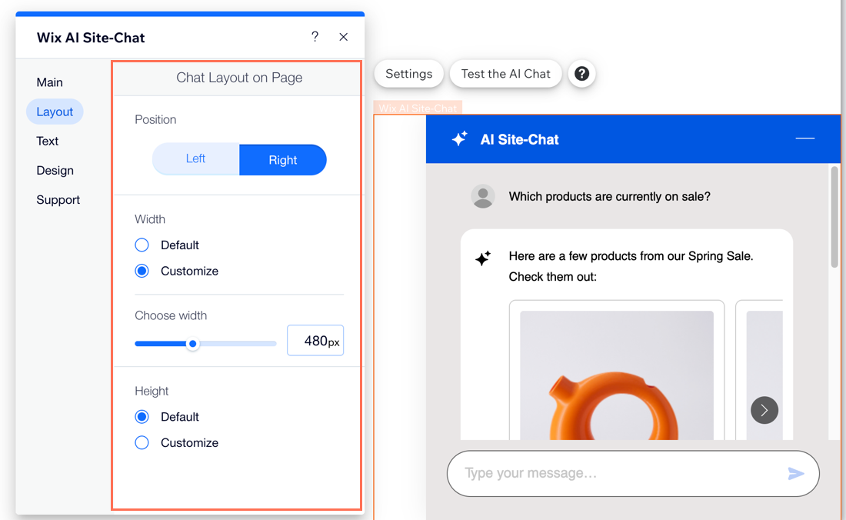
Task: Go to the Design tab
Action: point(55,171)
